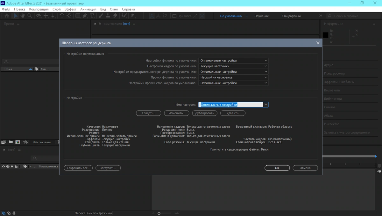This screenshot has height=216, width=382.
Task: Click the black color swatch in Info panel
Action: pos(325,35)
